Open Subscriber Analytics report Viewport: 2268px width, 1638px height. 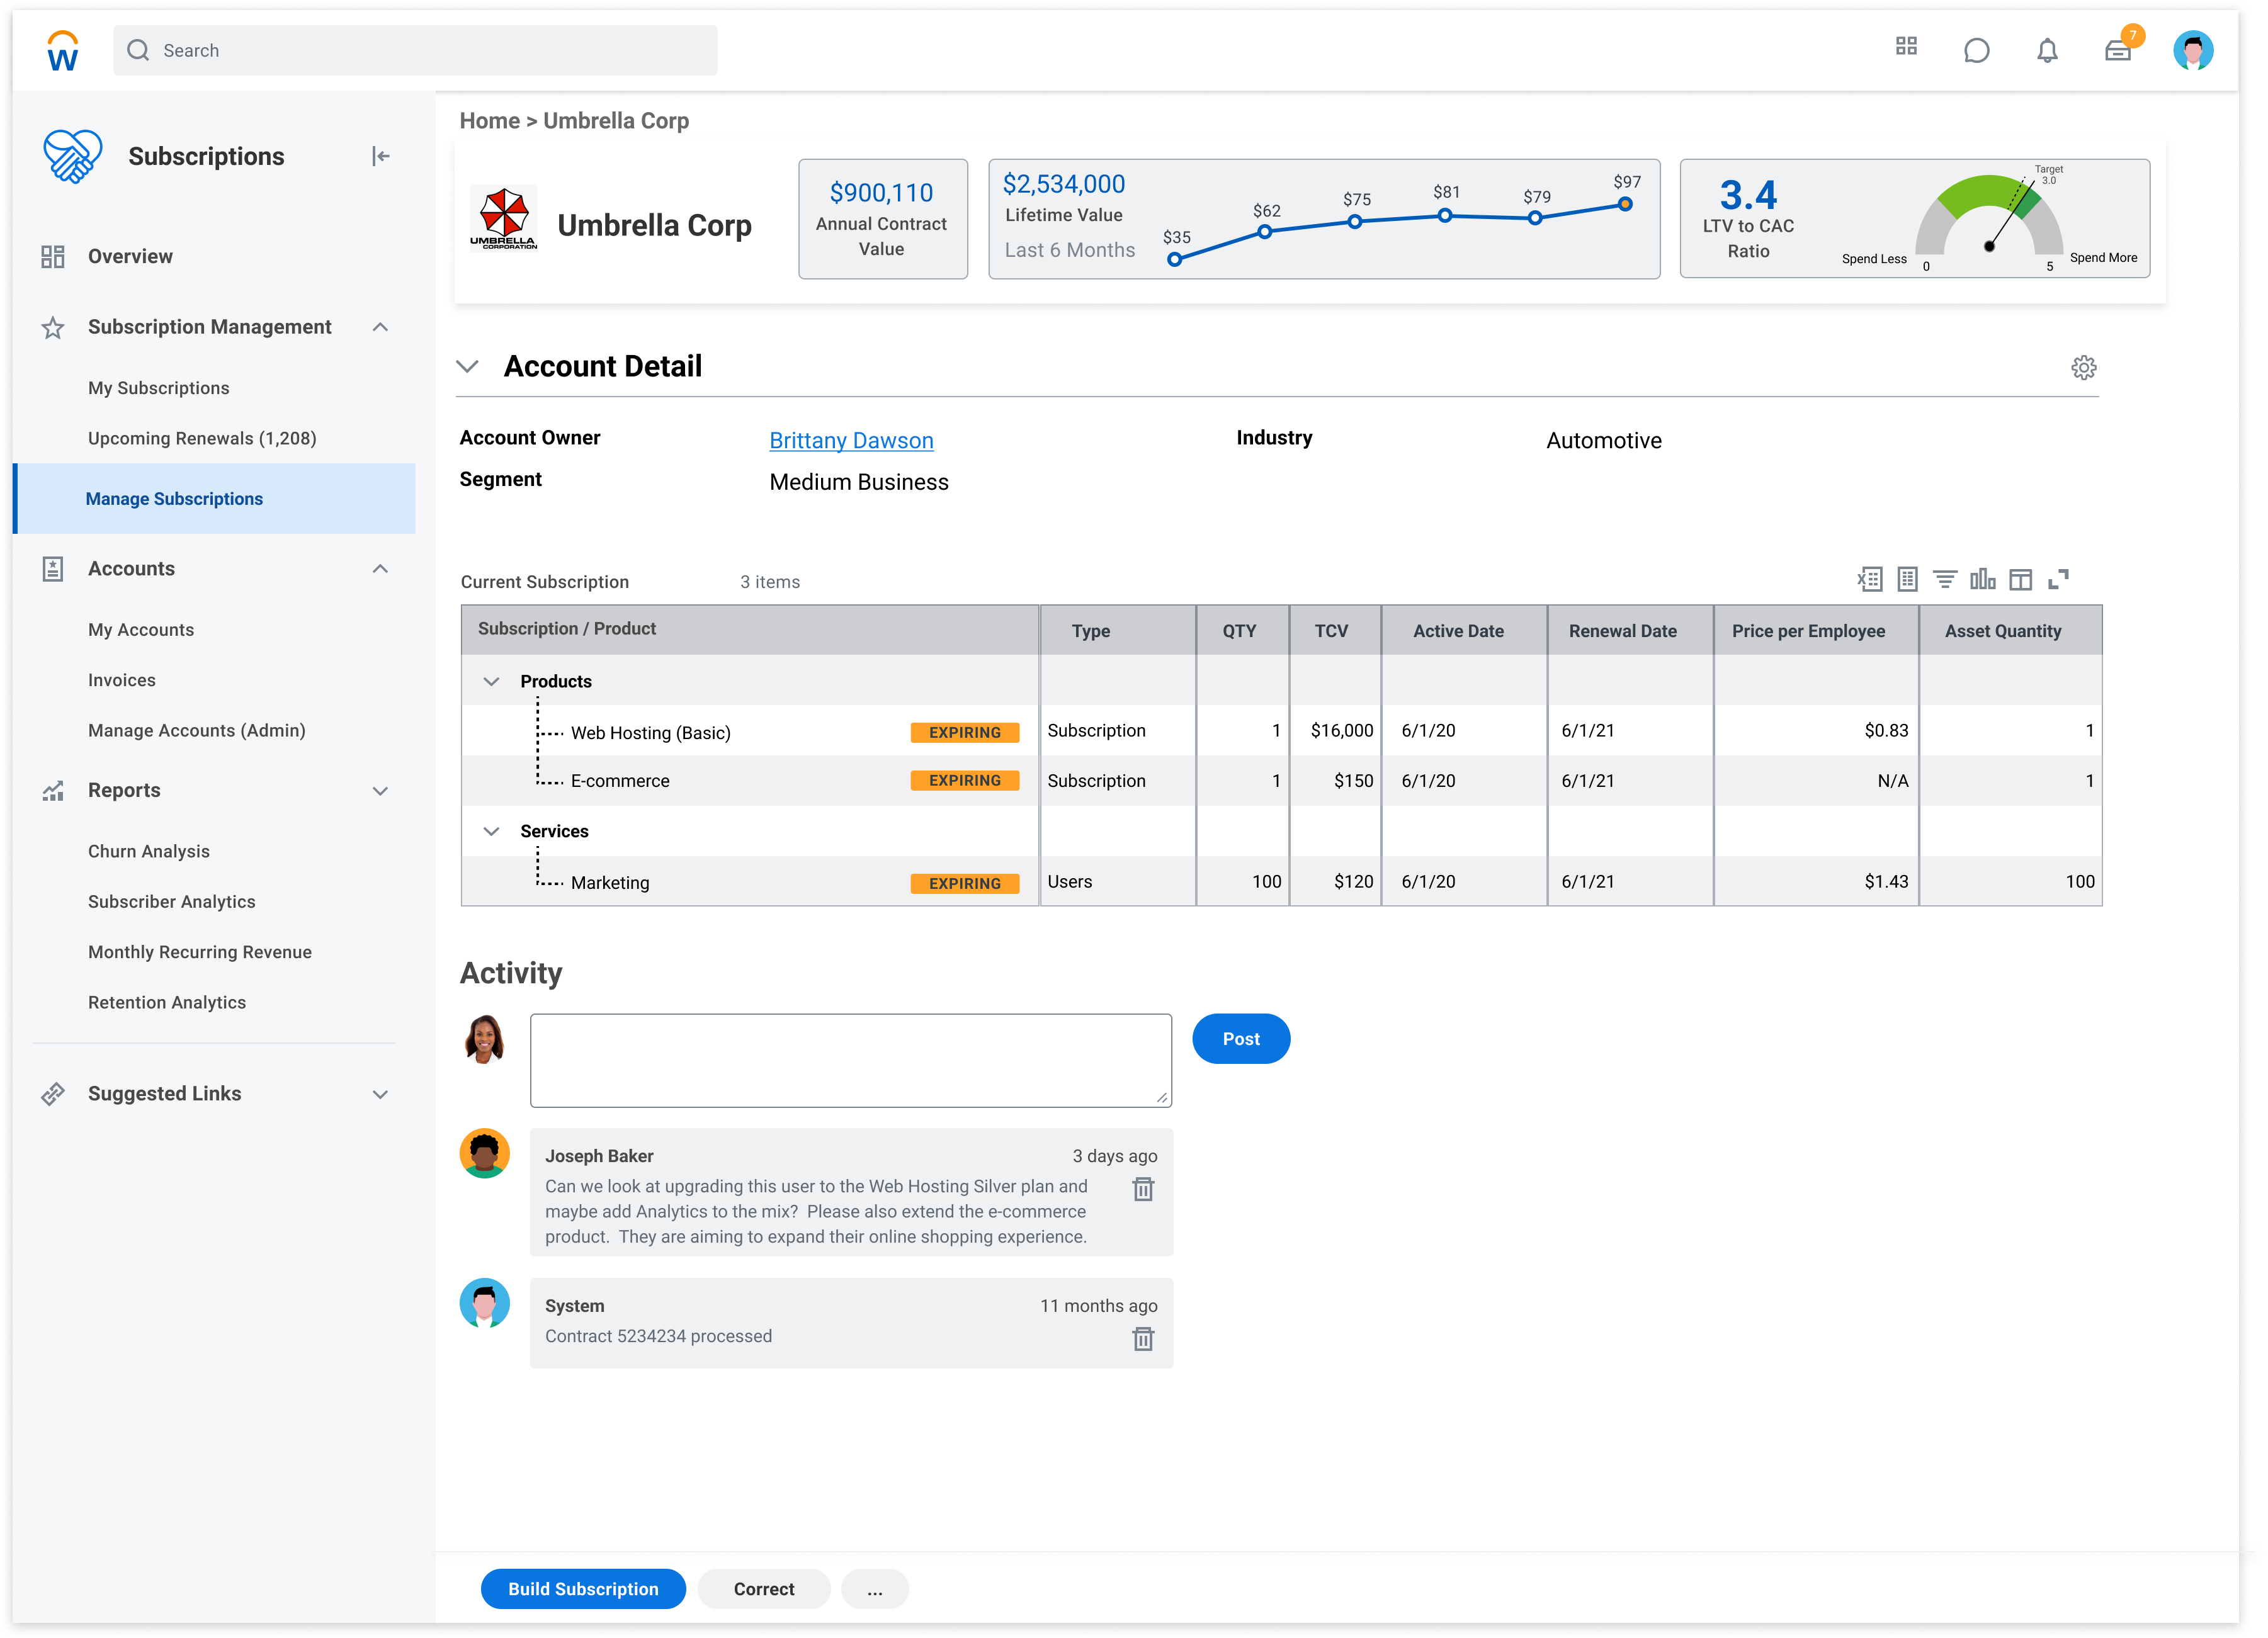172,902
